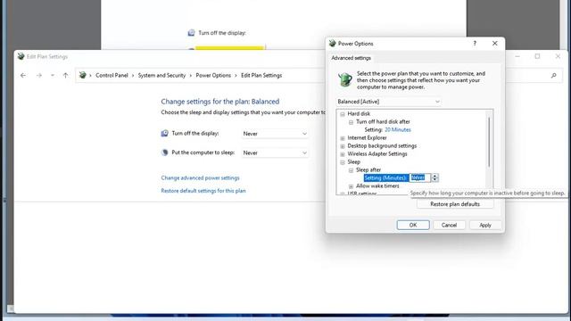
Task: Open Control Panel breadcrumb
Action: (x=112, y=75)
